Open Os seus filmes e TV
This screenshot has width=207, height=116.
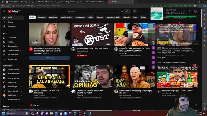(13, 51)
